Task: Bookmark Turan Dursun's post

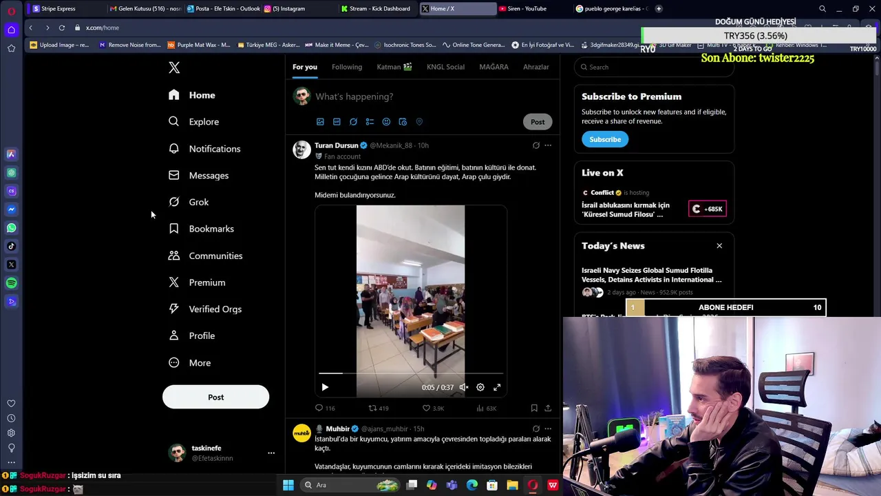Action: [x=534, y=409]
